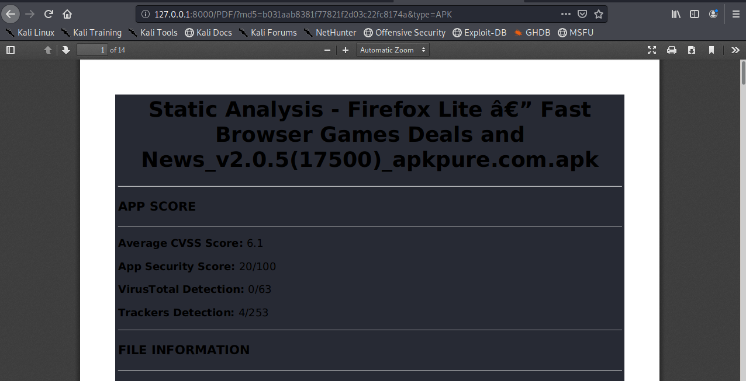Open MSFU bookmark

click(576, 33)
